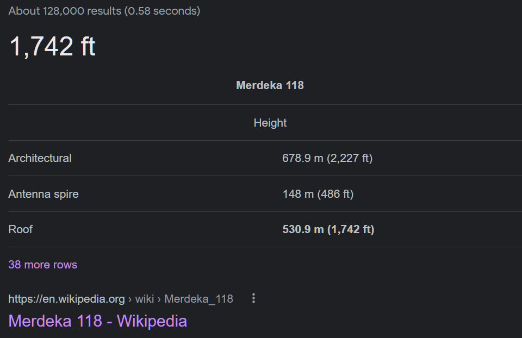Screen dimensions: 522x338
Task: Click the bold 530.9 m (1,742 ft) value
Action: pos(328,229)
